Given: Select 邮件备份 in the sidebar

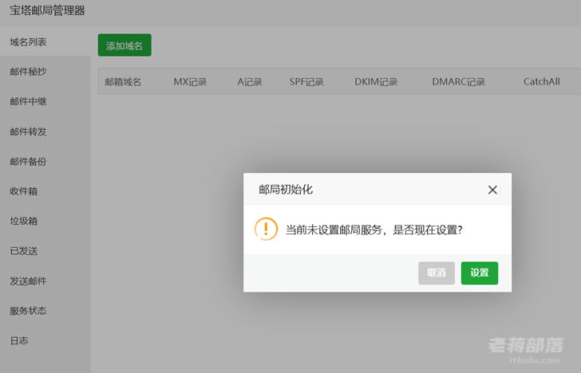Looking at the screenshot, I should (x=45, y=161).
